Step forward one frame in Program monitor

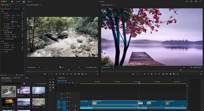[155, 74]
